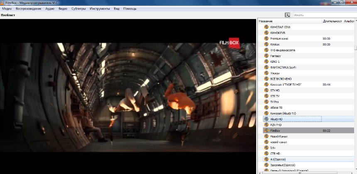Click the stream icon beside Новий Канал
Screen dimensions: 357x174
tap(266, 136)
